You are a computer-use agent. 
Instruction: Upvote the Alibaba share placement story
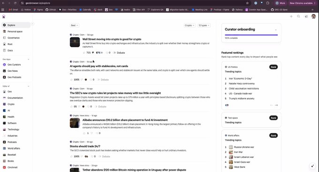84,133
